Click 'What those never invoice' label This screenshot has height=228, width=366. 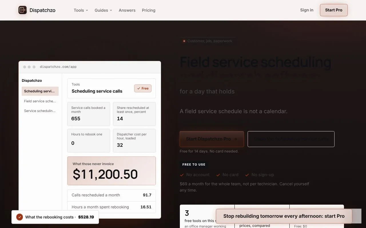click(93, 164)
